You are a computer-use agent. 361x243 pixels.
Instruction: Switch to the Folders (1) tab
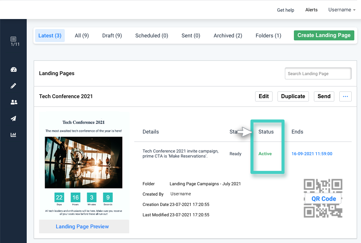(x=268, y=35)
